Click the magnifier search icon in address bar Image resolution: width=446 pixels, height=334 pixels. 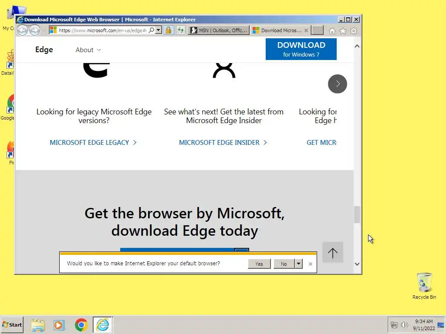click(152, 30)
